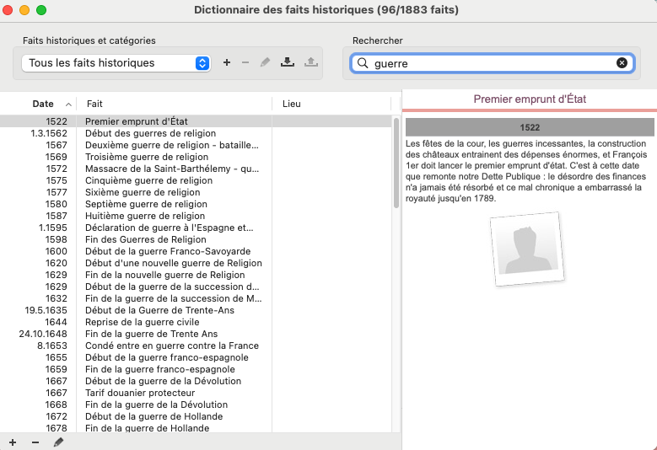Select row Reprise de la guerre civile
This screenshot has width=657, height=450.
coord(196,322)
